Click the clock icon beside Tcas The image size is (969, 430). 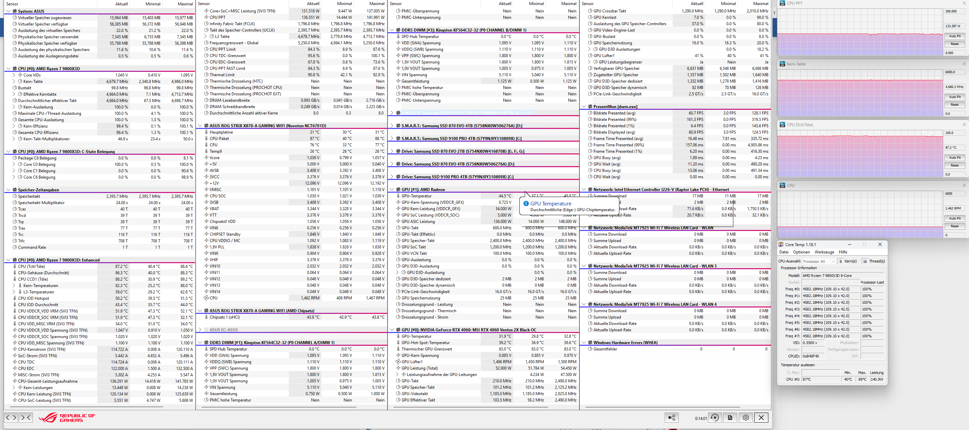[x=15, y=209]
